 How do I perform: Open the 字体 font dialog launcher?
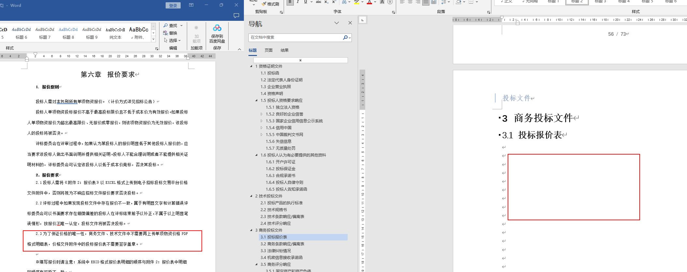[394, 12]
